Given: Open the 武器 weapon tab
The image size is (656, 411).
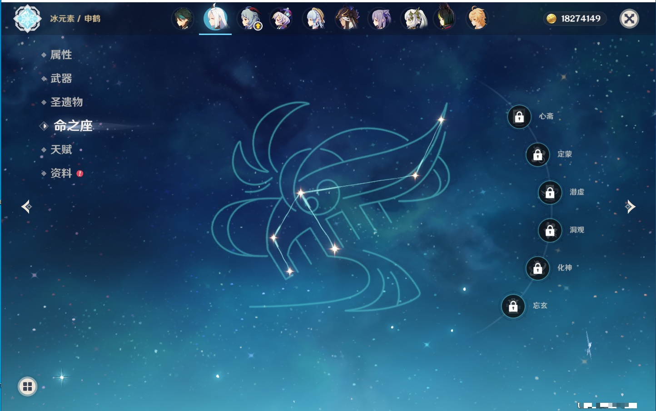Looking at the screenshot, I should 61,79.
